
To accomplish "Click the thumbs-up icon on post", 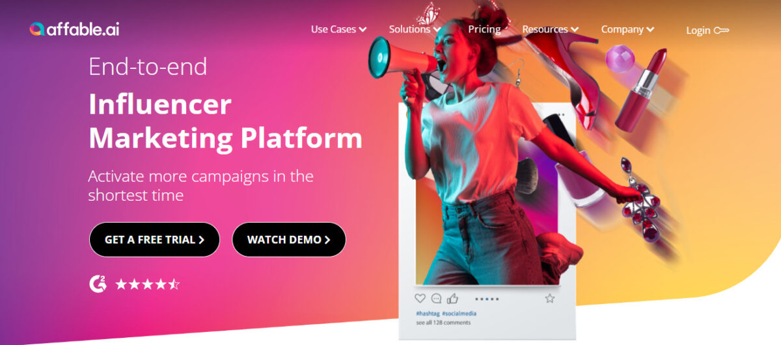I will 453,298.
